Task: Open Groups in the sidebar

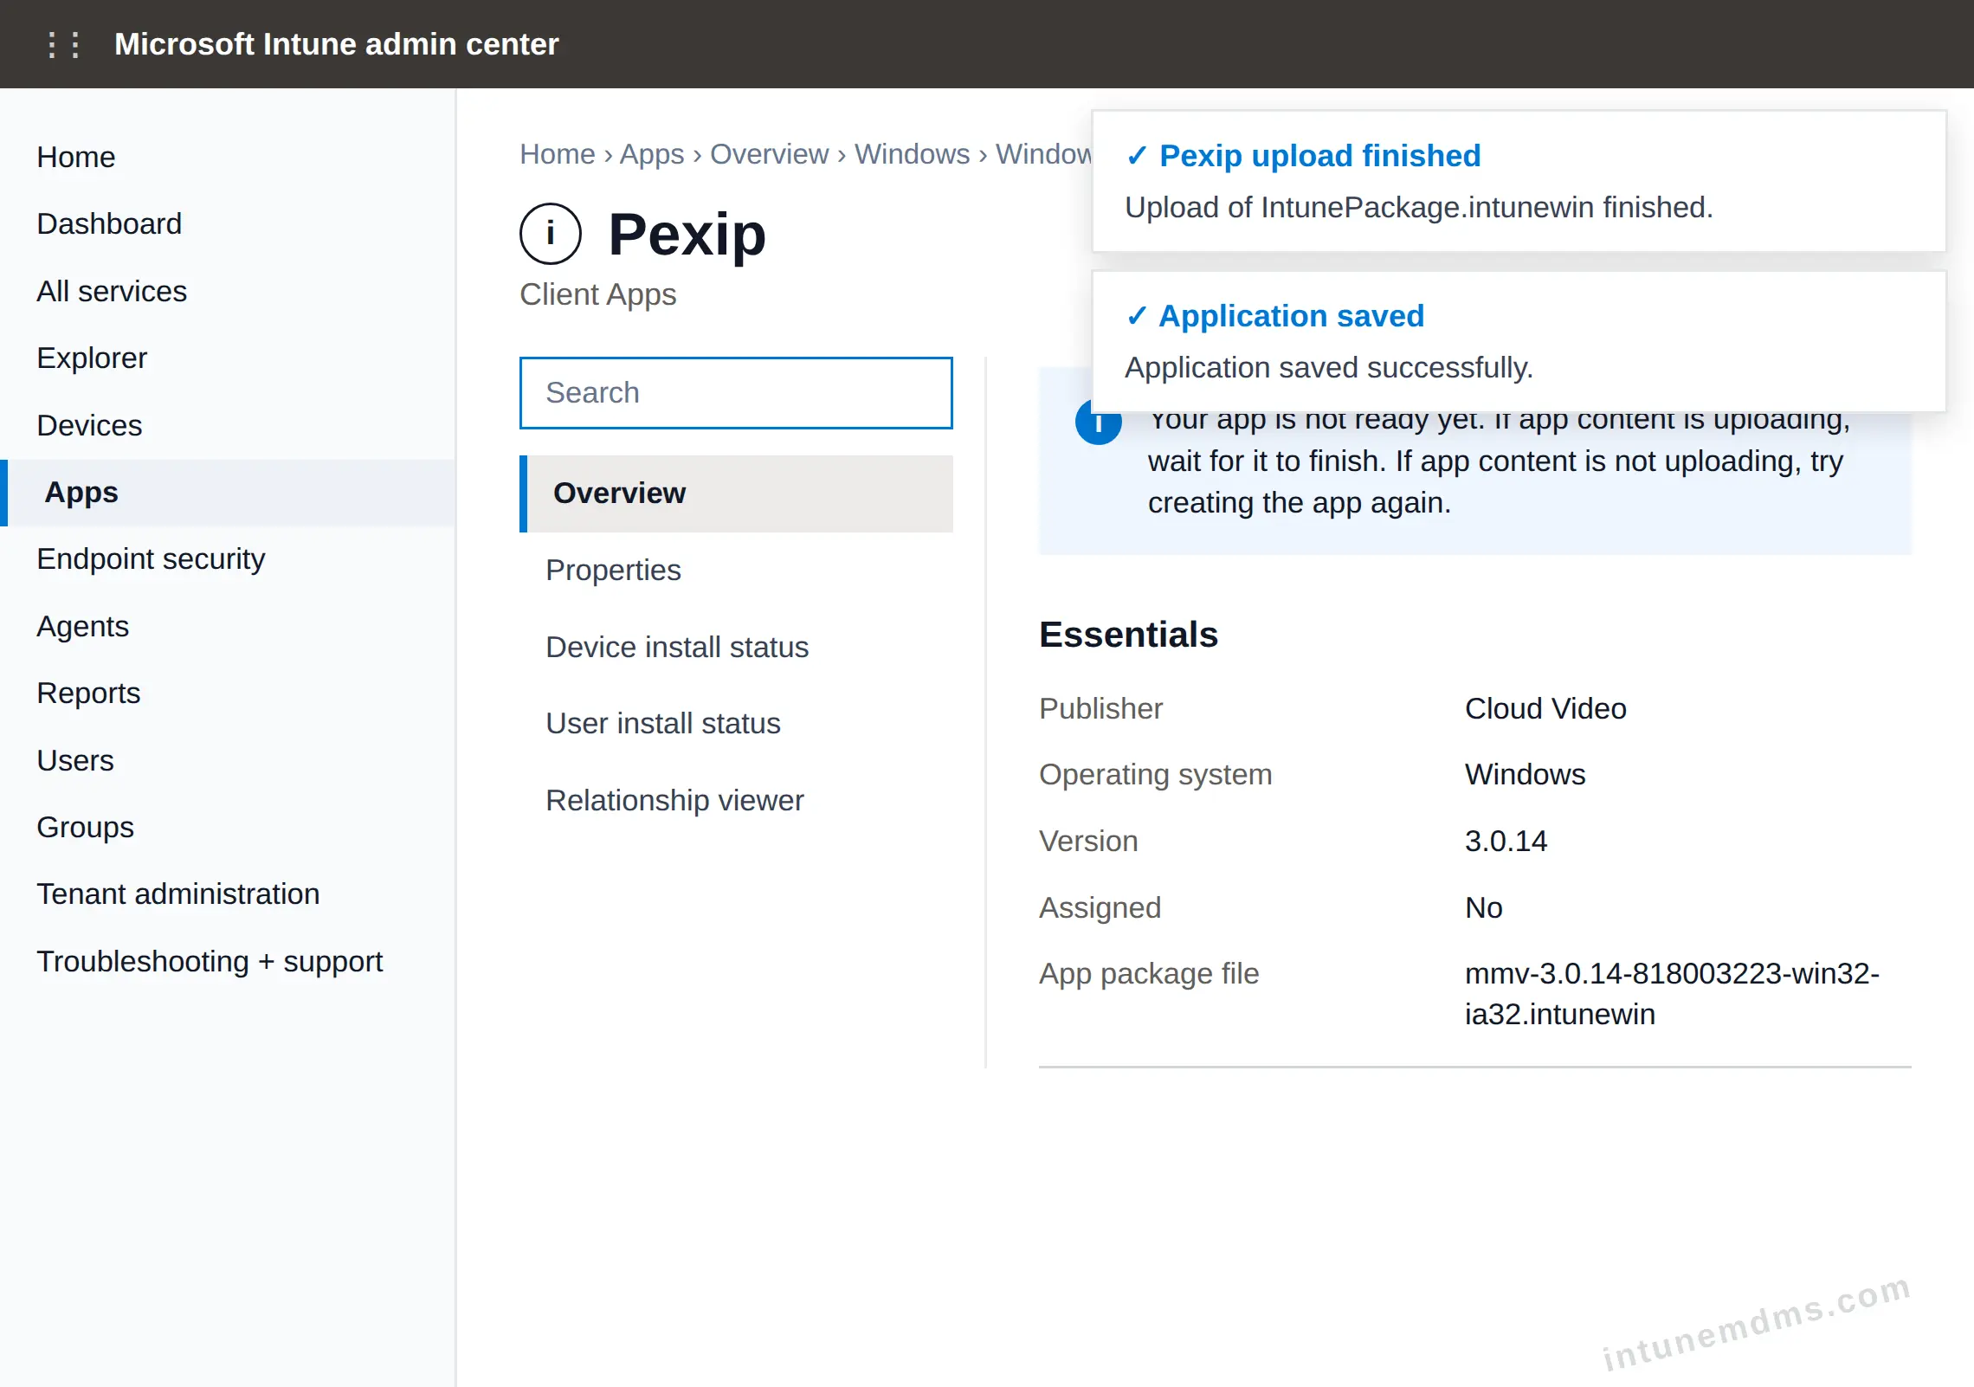Action: [x=85, y=827]
